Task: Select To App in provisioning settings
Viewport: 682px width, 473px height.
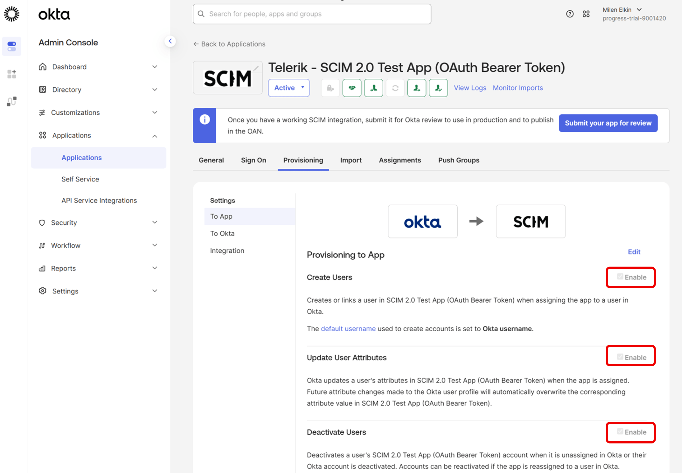Action: coord(250,217)
